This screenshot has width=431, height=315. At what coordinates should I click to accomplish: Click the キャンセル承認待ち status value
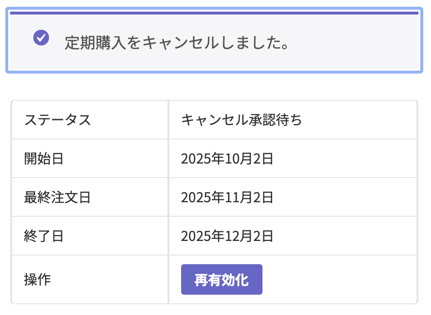pos(241,120)
